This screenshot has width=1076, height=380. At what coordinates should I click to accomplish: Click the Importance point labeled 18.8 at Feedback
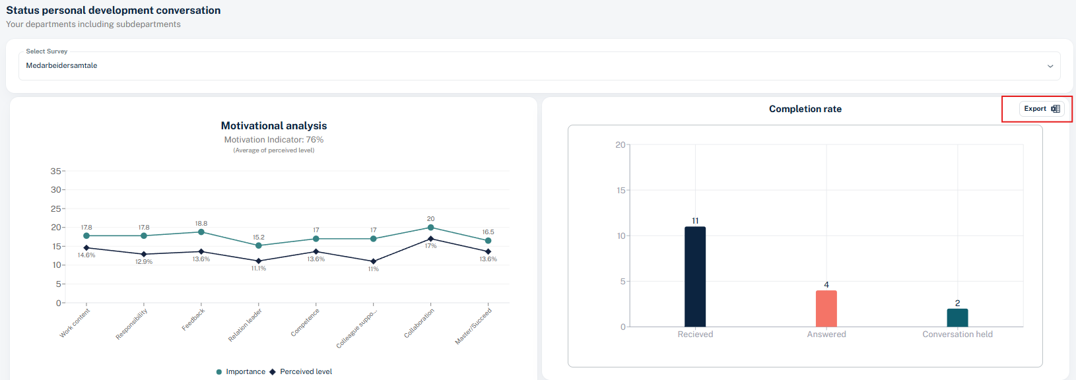pos(201,232)
